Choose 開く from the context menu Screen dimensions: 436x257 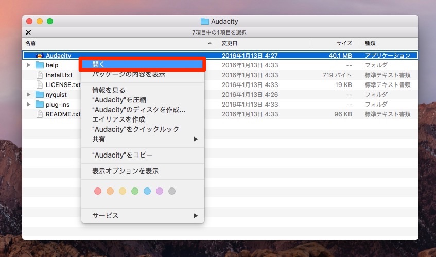[98, 64]
